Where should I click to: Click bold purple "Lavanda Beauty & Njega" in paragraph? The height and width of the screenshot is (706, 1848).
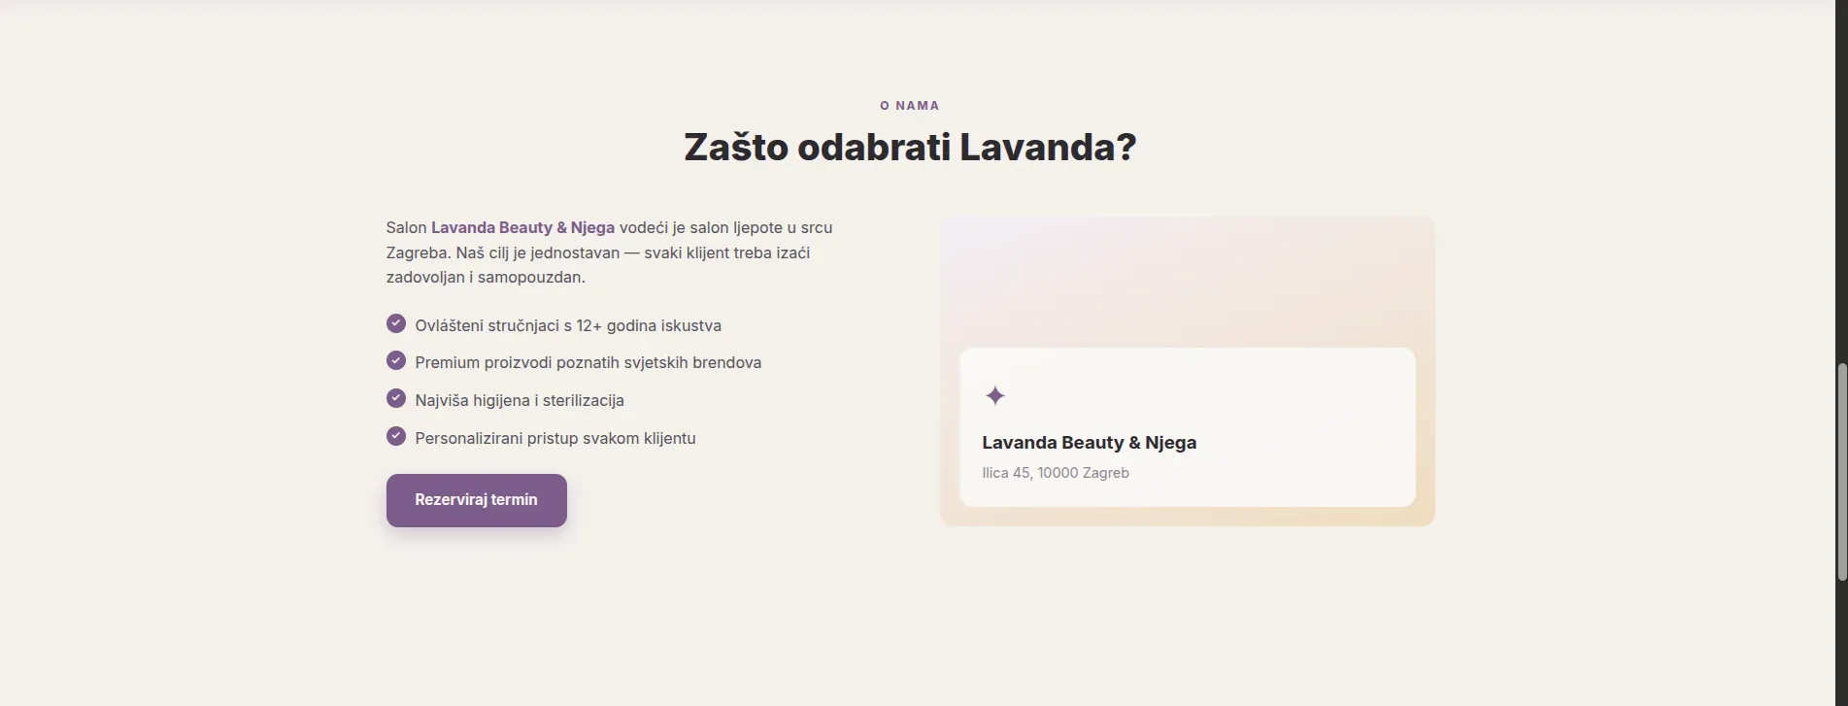(522, 227)
